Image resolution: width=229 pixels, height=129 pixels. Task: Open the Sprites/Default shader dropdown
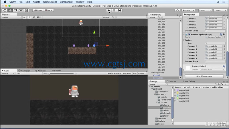[212, 70]
